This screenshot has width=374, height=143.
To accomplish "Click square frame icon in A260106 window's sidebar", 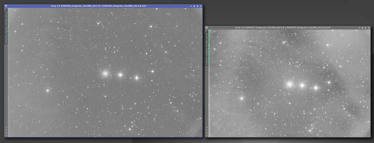I will [6, 130].
